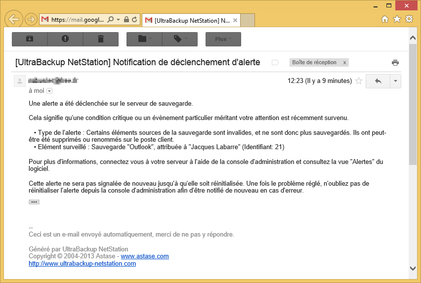Show recipient details next to 'à moi'
421x283 pixels.
click(49, 91)
